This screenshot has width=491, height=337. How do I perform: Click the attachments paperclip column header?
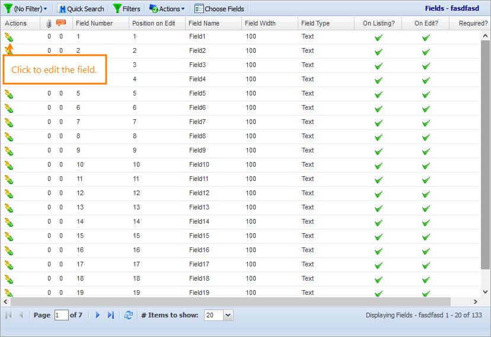click(x=49, y=24)
